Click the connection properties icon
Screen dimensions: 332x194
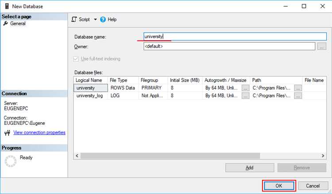pyautogui.click(x=7, y=133)
